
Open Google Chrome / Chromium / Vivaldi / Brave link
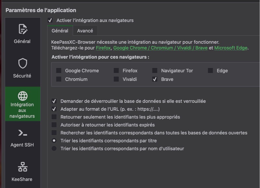(160, 48)
